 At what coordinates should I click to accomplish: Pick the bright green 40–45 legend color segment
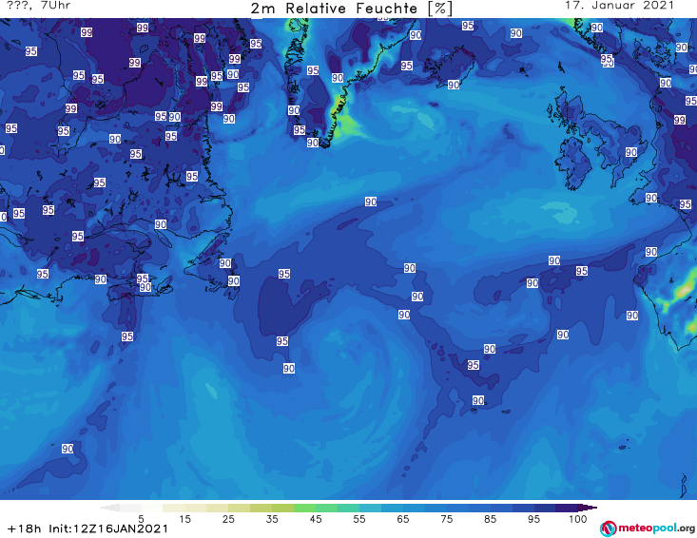pyautogui.click(x=304, y=508)
